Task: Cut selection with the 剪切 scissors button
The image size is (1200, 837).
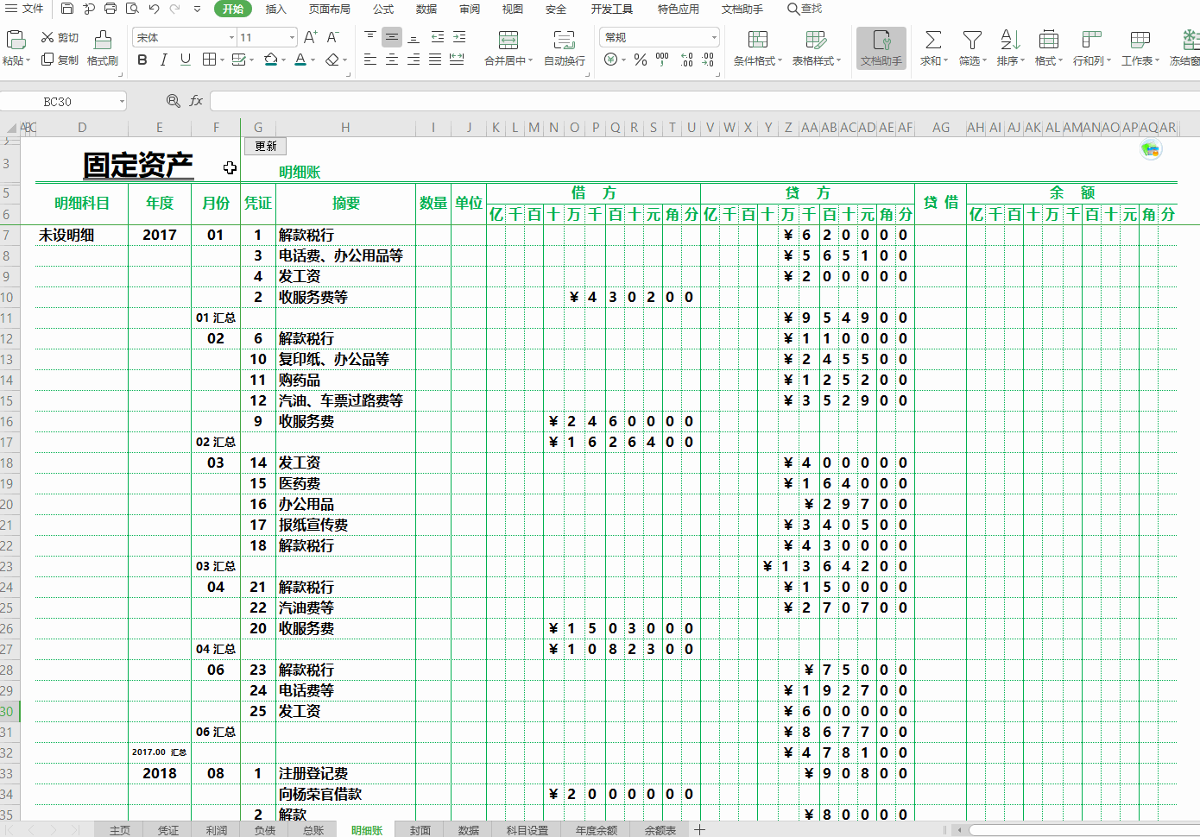Action: (60, 38)
